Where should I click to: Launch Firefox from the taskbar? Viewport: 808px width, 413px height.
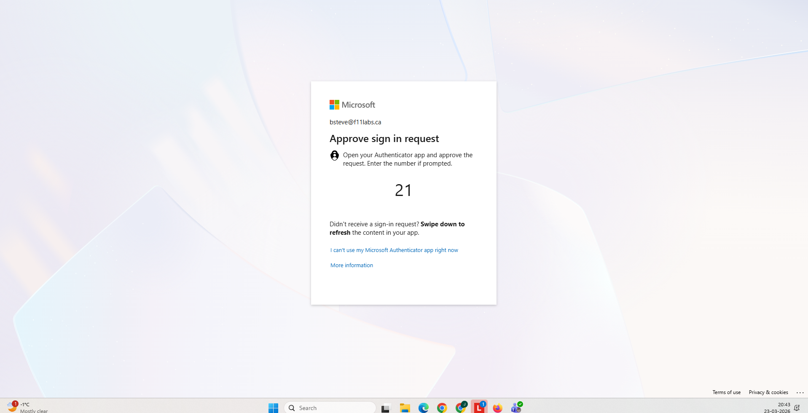498,408
